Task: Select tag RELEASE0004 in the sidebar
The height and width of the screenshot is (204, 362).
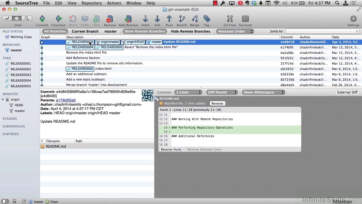Action: 21,80
